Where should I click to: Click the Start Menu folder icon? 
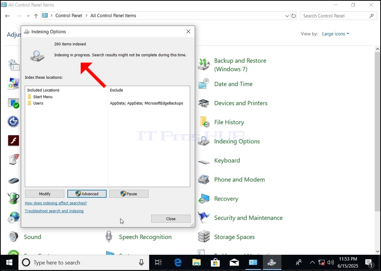29,97
